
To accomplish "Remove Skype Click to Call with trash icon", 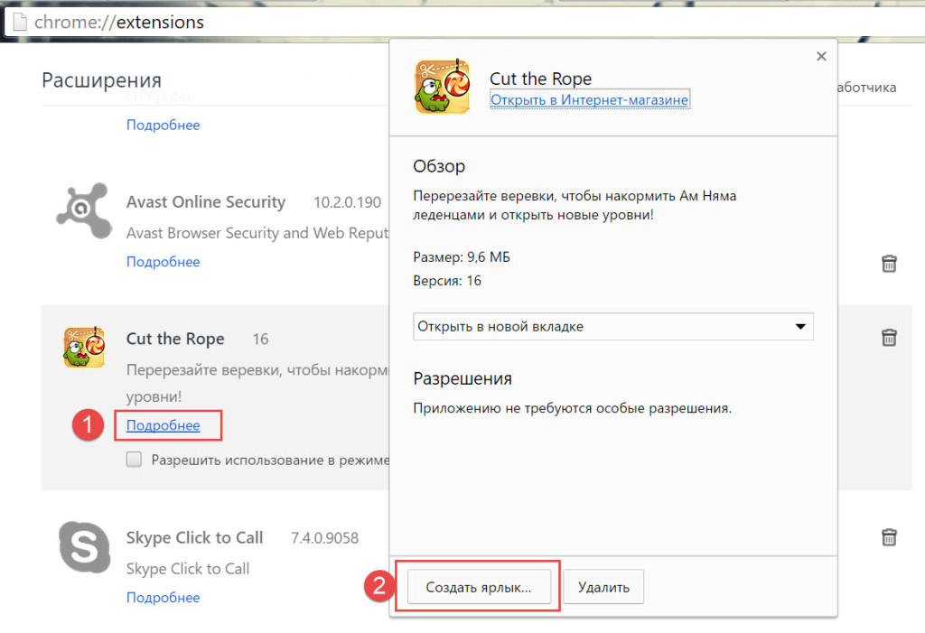I will [x=889, y=537].
